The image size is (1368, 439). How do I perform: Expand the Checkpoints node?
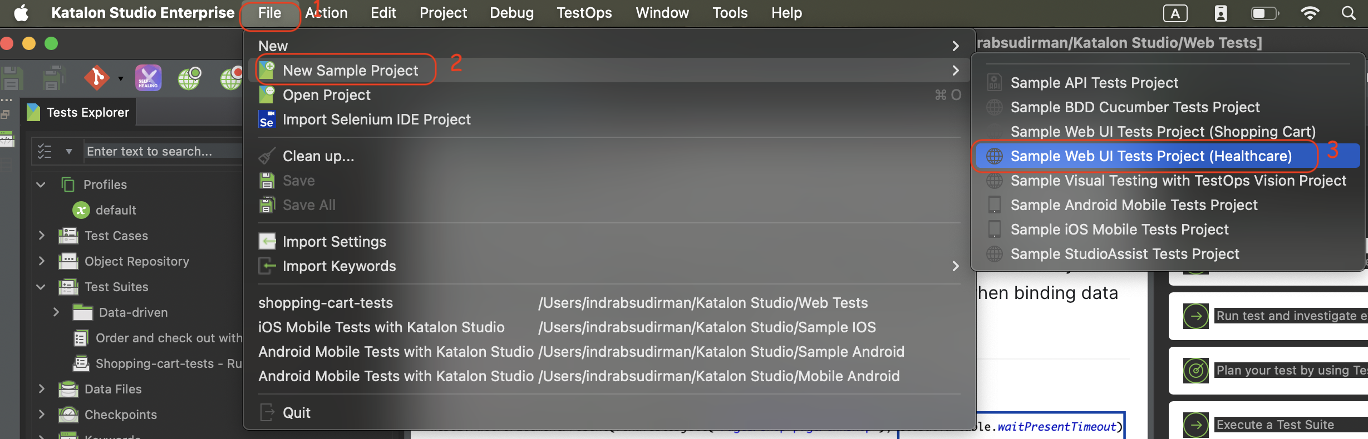[41, 415]
